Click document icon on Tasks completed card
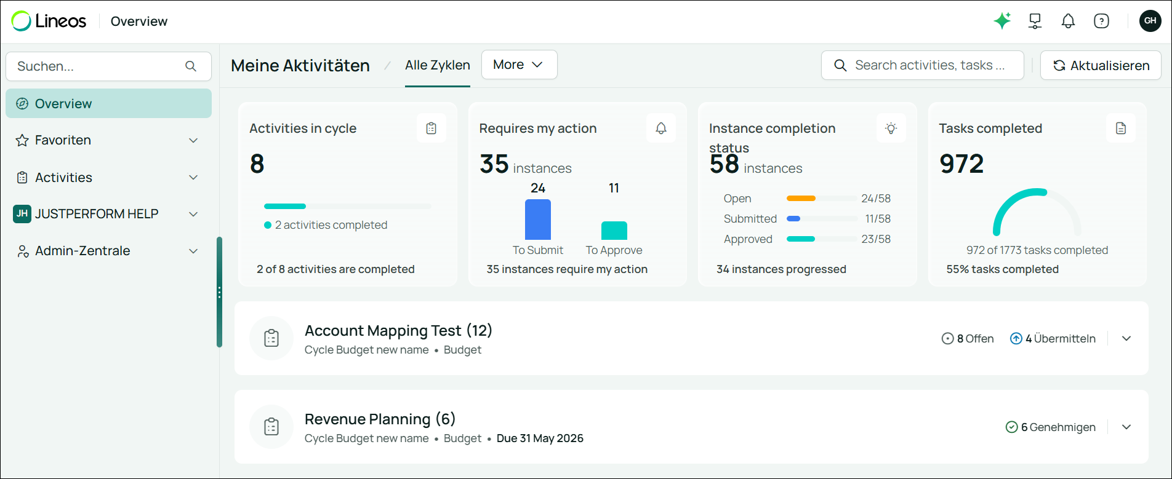Viewport: 1172px width, 479px height. tap(1121, 128)
